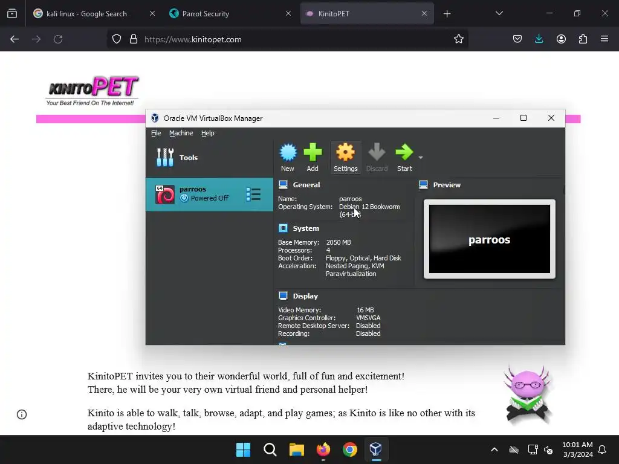Open Google Chrome from the taskbar

pos(350,449)
